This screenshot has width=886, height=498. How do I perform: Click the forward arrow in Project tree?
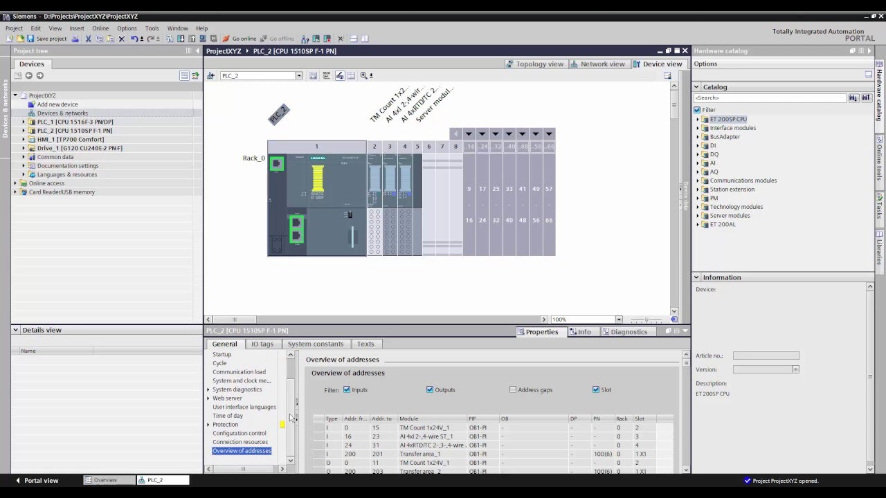coord(40,75)
